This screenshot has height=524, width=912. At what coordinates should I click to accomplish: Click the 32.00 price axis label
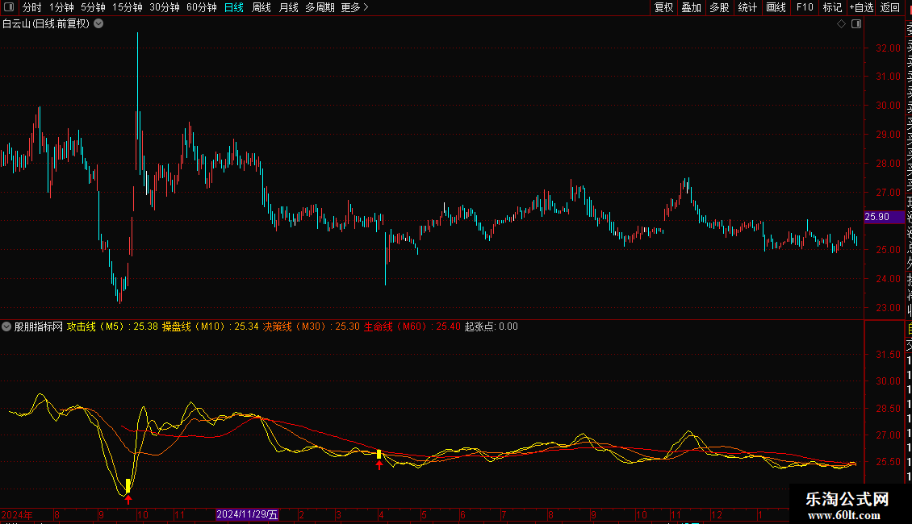point(888,48)
